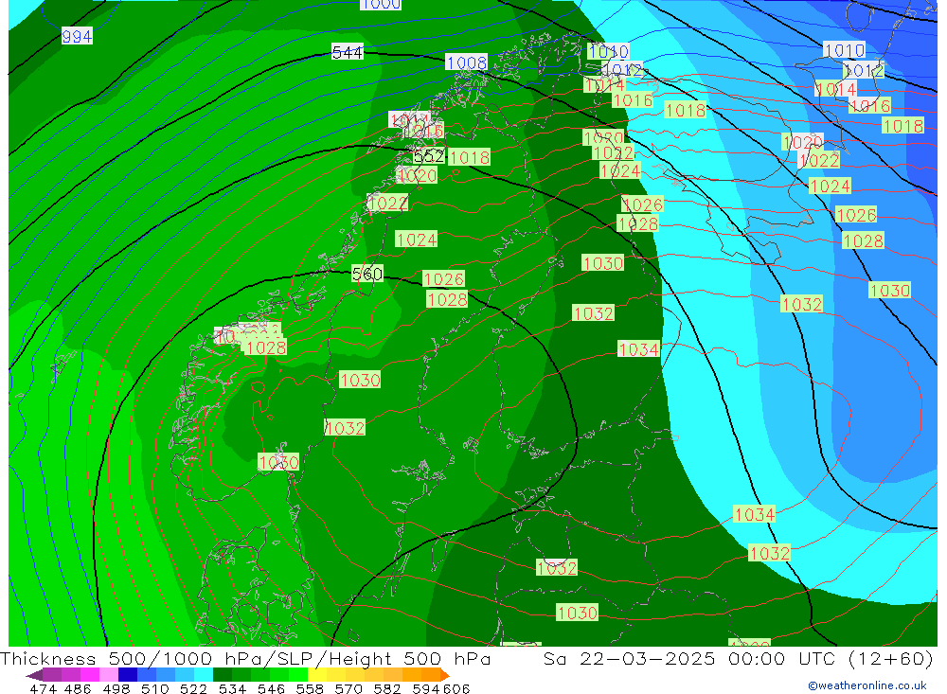This screenshot has height=694, width=947.
Task: Click the black '552' height contour label
Action: pos(428,156)
